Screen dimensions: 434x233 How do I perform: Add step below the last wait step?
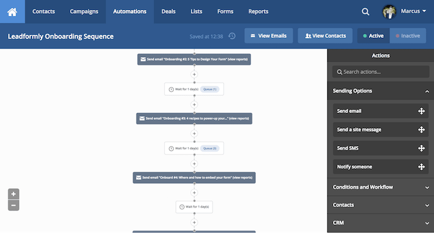(x=194, y=222)
